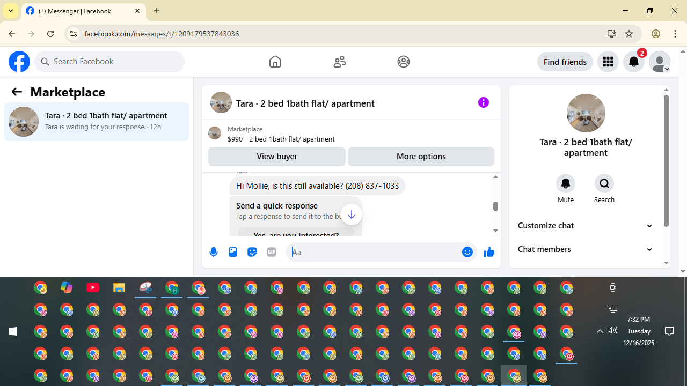Open the account profile avatar menu
Image resolution: width=687 pixels, height=386 pixels.
pyautogui.click(x=660, y=62)
